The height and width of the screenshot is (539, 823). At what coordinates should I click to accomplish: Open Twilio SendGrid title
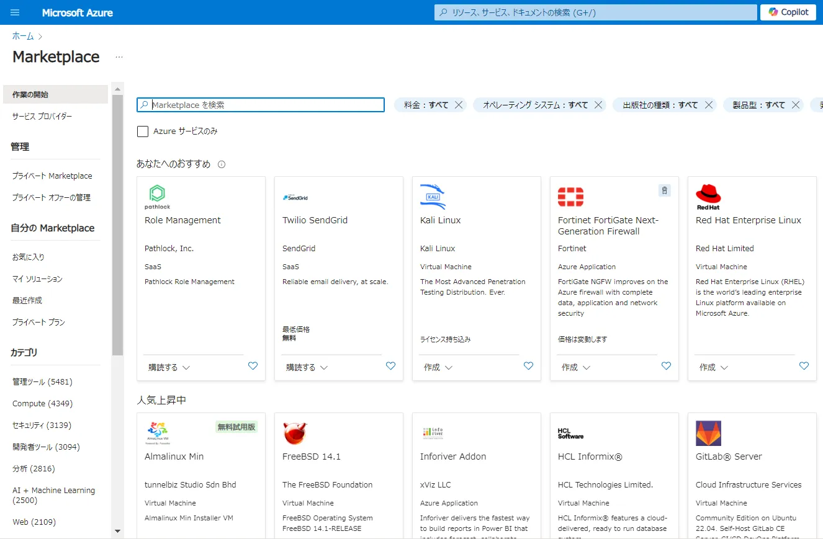coord(315,220)
